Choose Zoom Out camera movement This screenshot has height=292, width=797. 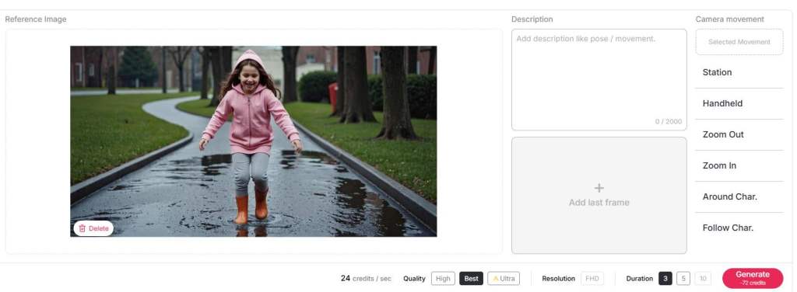point(739,134)
